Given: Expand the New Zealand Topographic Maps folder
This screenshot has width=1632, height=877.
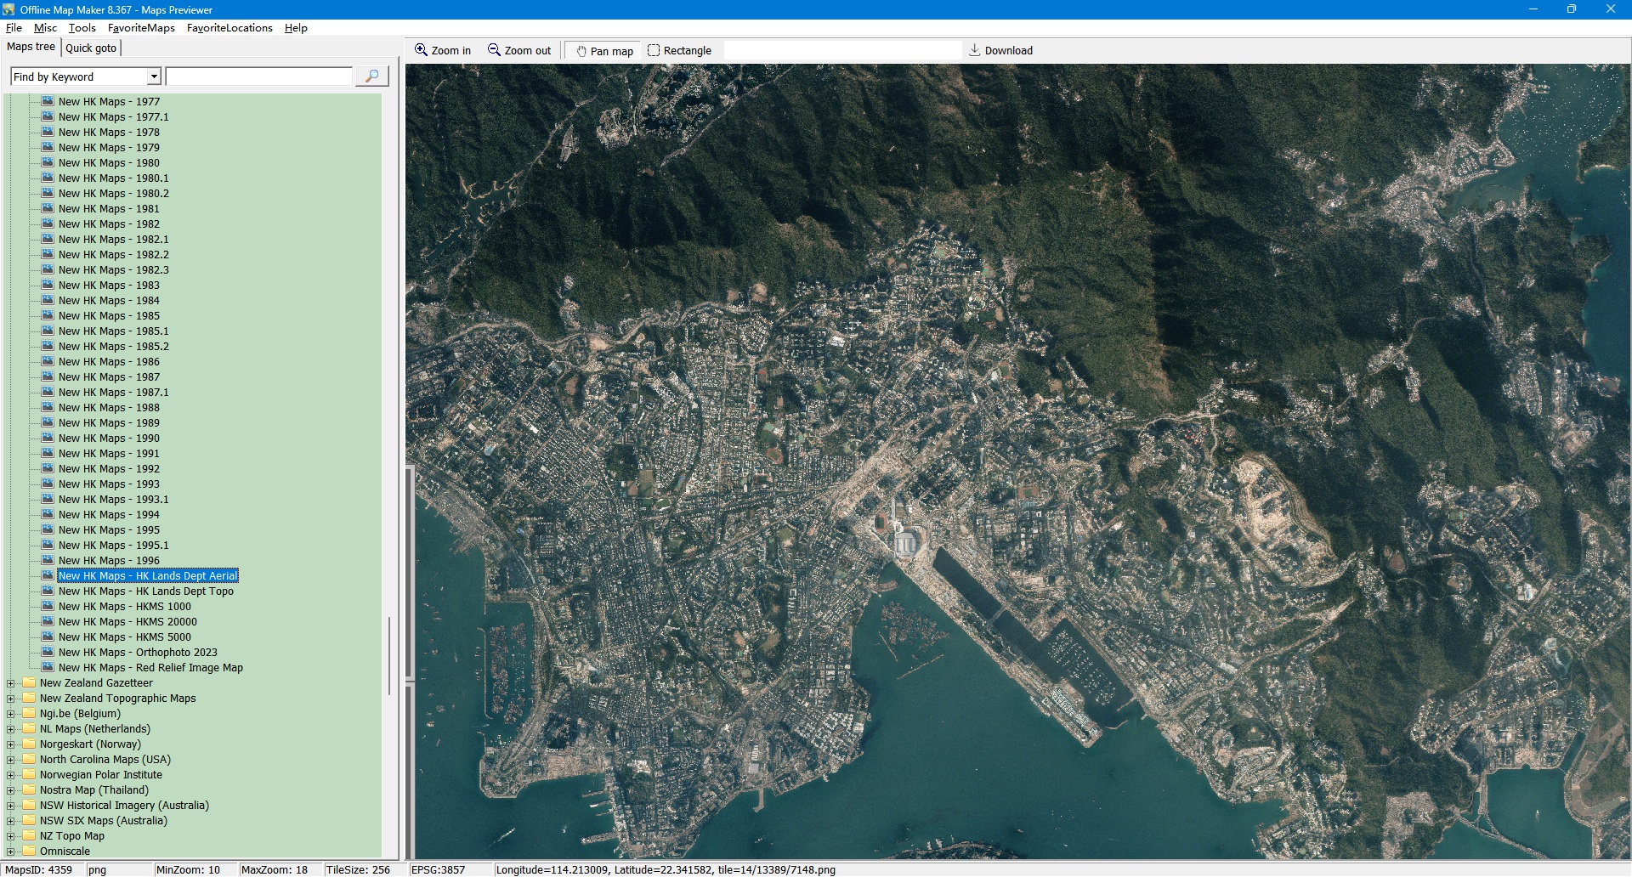Looking at the screenshot, I should (x=10, y=699).
